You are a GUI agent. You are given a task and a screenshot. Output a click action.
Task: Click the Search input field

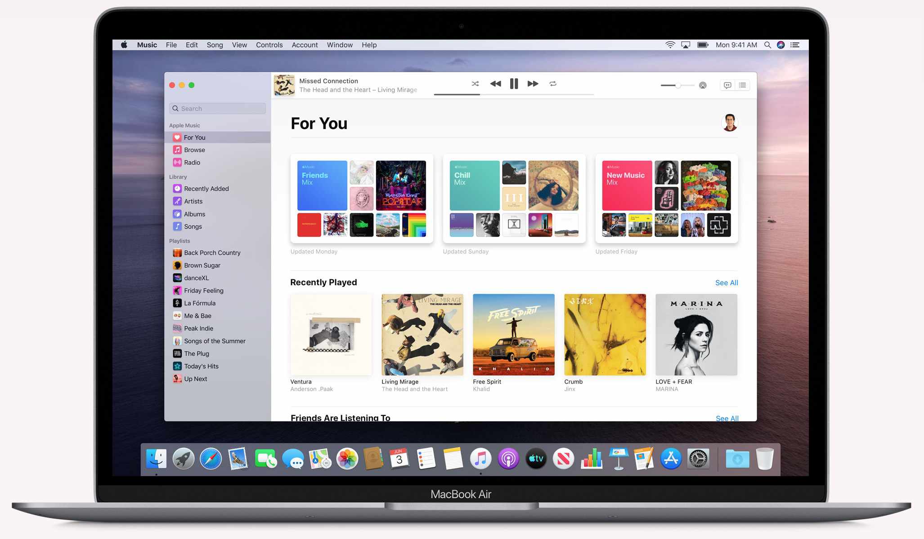(217, 108)
